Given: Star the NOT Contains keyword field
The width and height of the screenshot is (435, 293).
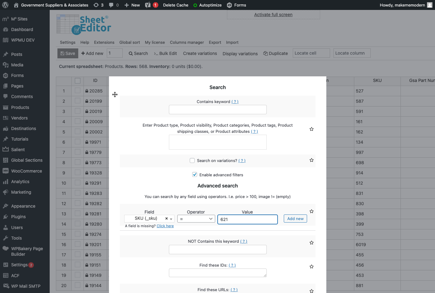Looking at the screenshot, I should pyautogui.click(x=311, y=243).
